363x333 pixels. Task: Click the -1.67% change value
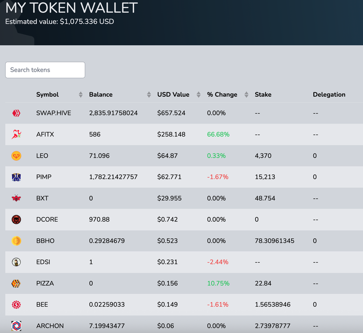point(217,177)
